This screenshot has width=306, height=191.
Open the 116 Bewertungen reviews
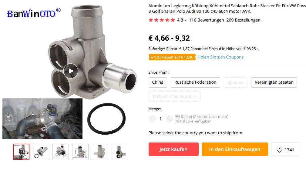tap(206, 20)
